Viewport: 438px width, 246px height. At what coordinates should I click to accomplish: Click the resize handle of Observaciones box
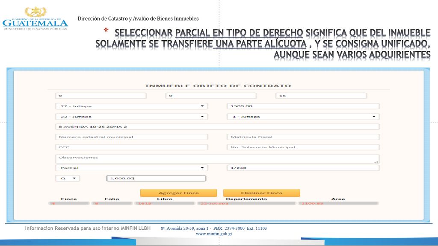pos(376,162)
